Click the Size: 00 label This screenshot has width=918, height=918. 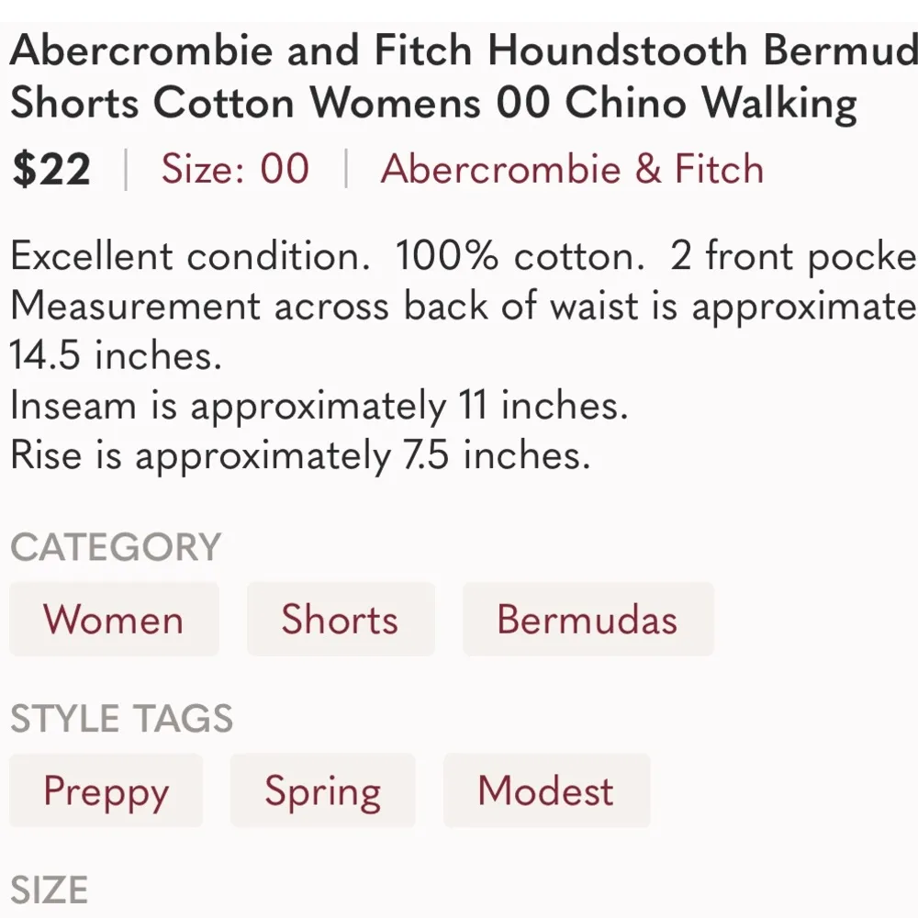pyautogui.click(x=234, y=169)
